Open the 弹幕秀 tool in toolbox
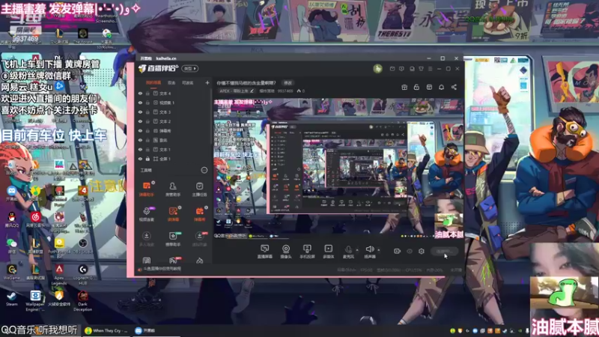The width and height of the screenshot is (599, 337). pyautogui.click(x=199, y=214)
